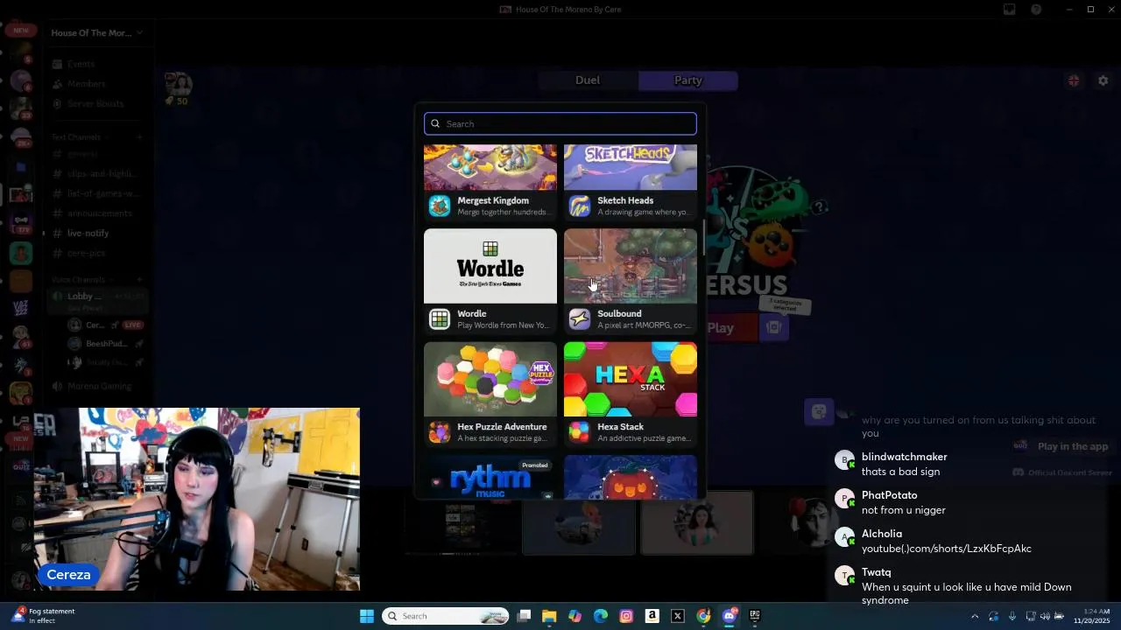Click the magnifier icon in activity search
The width and height of the screenshot is (1121, 630).
[x=435, y=123]
